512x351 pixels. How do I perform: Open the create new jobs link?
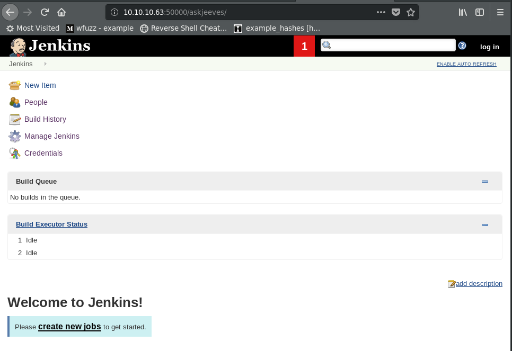[x=69, y=327]
